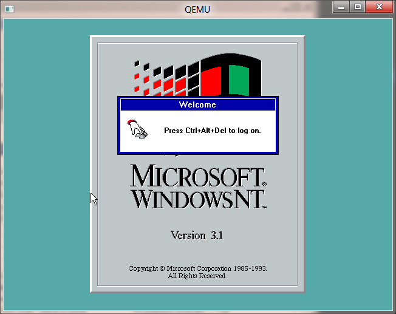The width and height of the screenshot is (396, 314).
Task: Click the QEMU title bar text
Action: 197,10
